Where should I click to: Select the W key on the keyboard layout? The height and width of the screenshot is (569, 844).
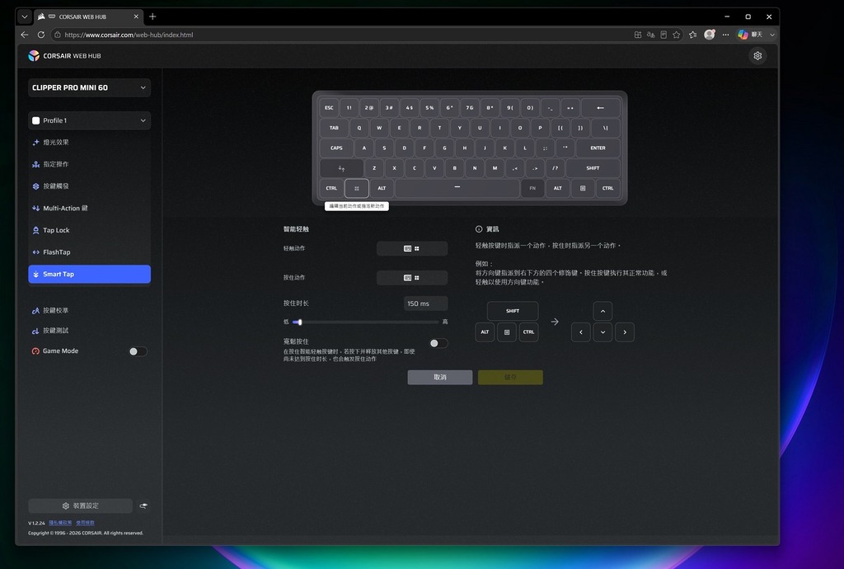coord(379,128)
